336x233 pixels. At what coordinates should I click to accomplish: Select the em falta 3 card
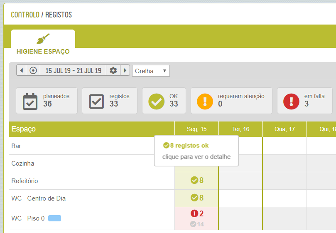point(305,101)
